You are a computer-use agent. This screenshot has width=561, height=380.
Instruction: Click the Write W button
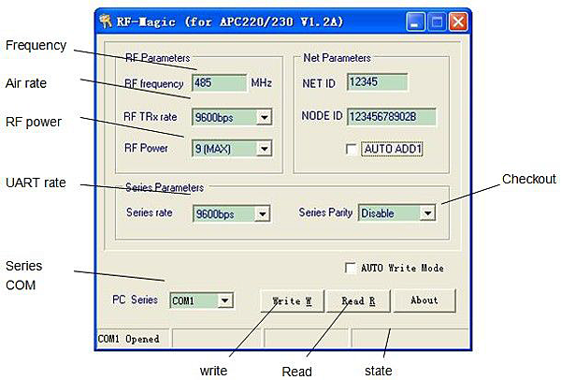[293, 300]
